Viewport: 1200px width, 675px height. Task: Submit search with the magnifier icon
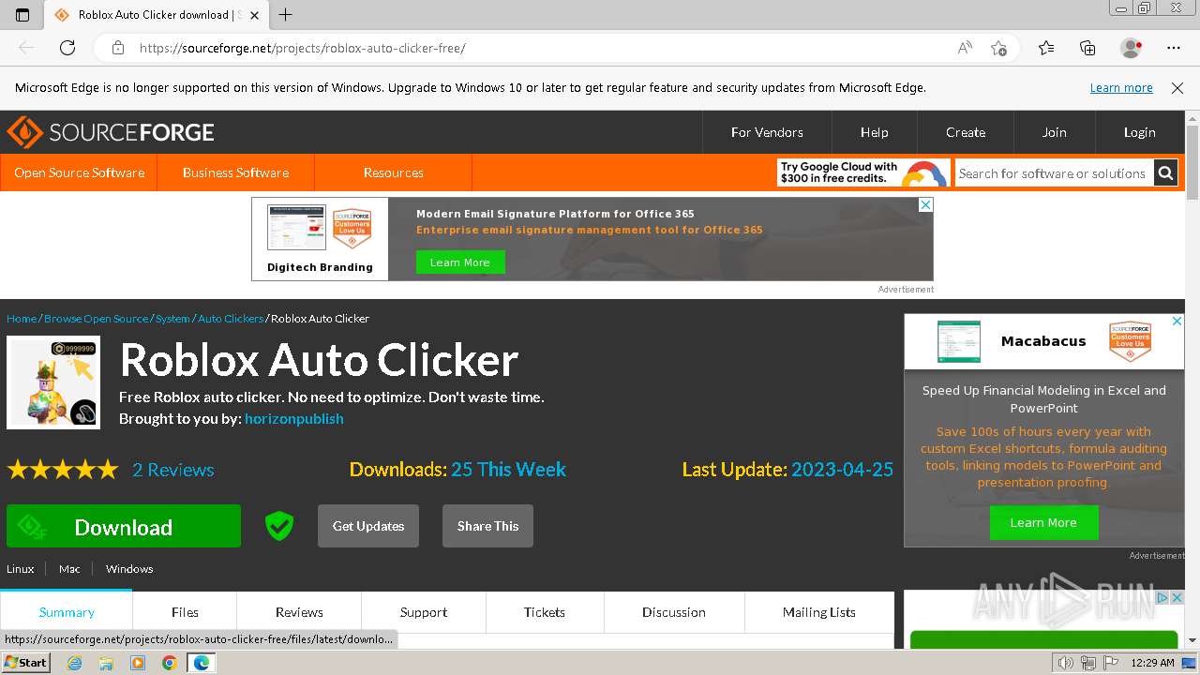point(1165,173)
